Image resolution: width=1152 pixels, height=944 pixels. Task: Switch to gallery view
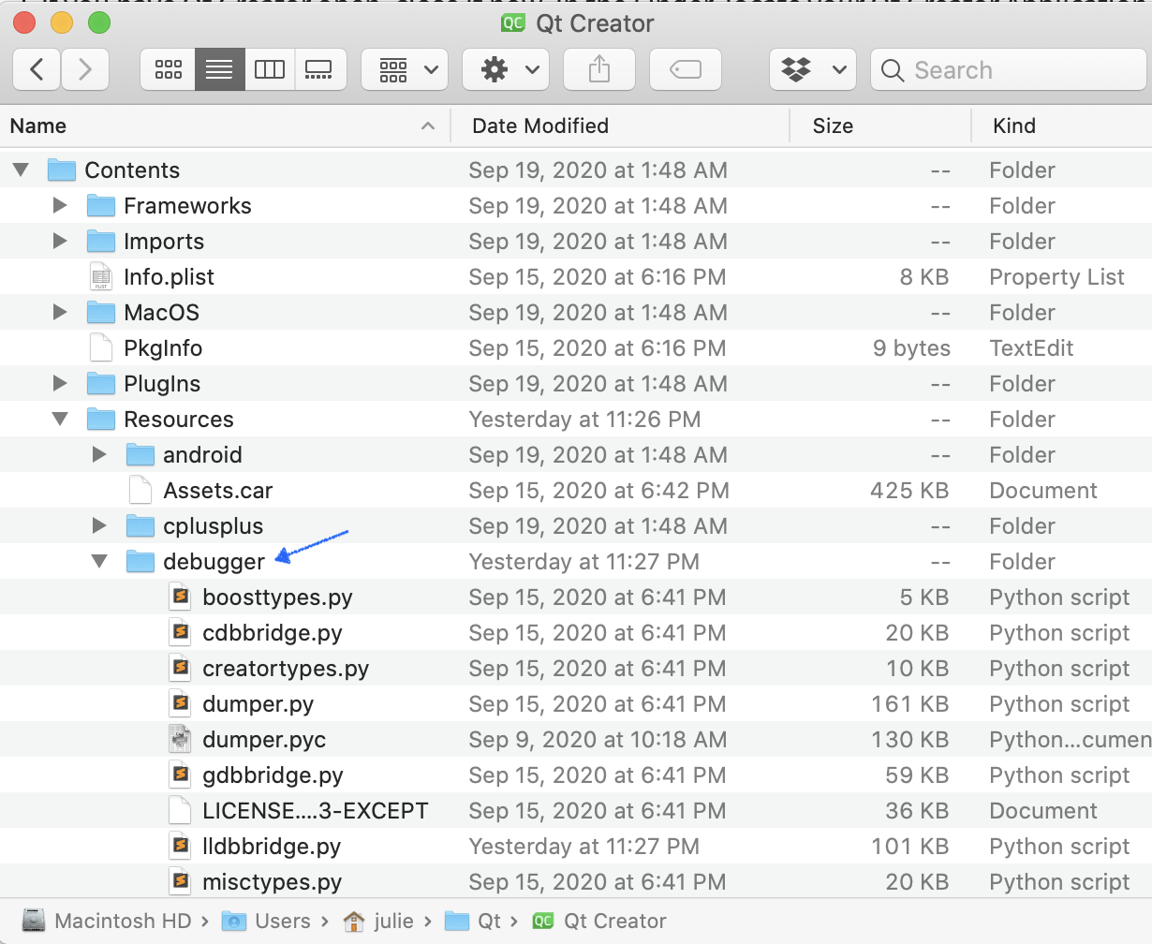pos(319,68)
